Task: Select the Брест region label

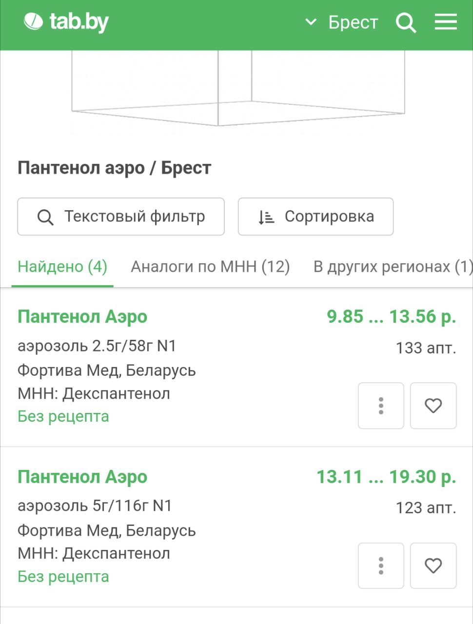Action: 353,22
